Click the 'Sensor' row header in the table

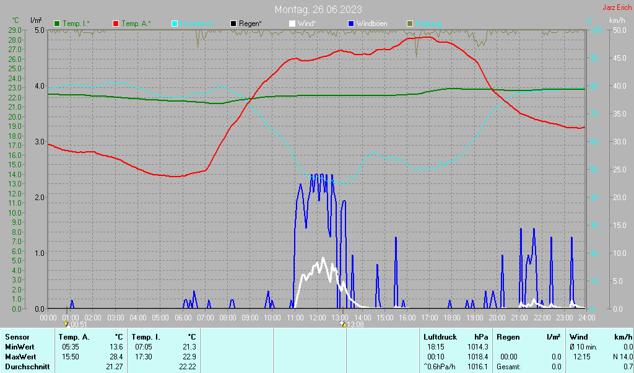click(17, 337)
